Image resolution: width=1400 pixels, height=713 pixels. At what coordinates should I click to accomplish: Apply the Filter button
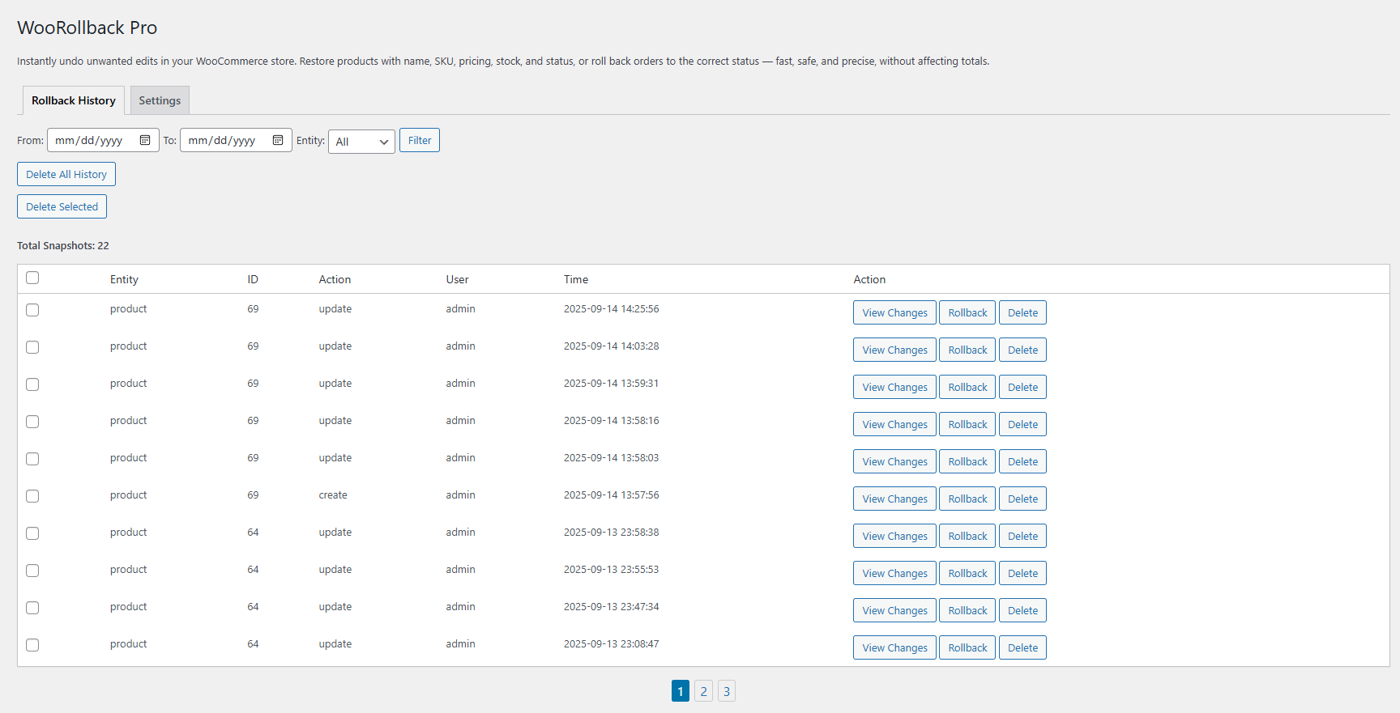click(x=420, y=140)
